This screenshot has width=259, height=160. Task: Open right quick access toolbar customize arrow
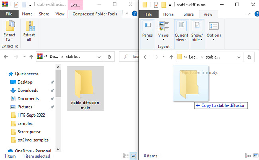[x=170, y=5]
